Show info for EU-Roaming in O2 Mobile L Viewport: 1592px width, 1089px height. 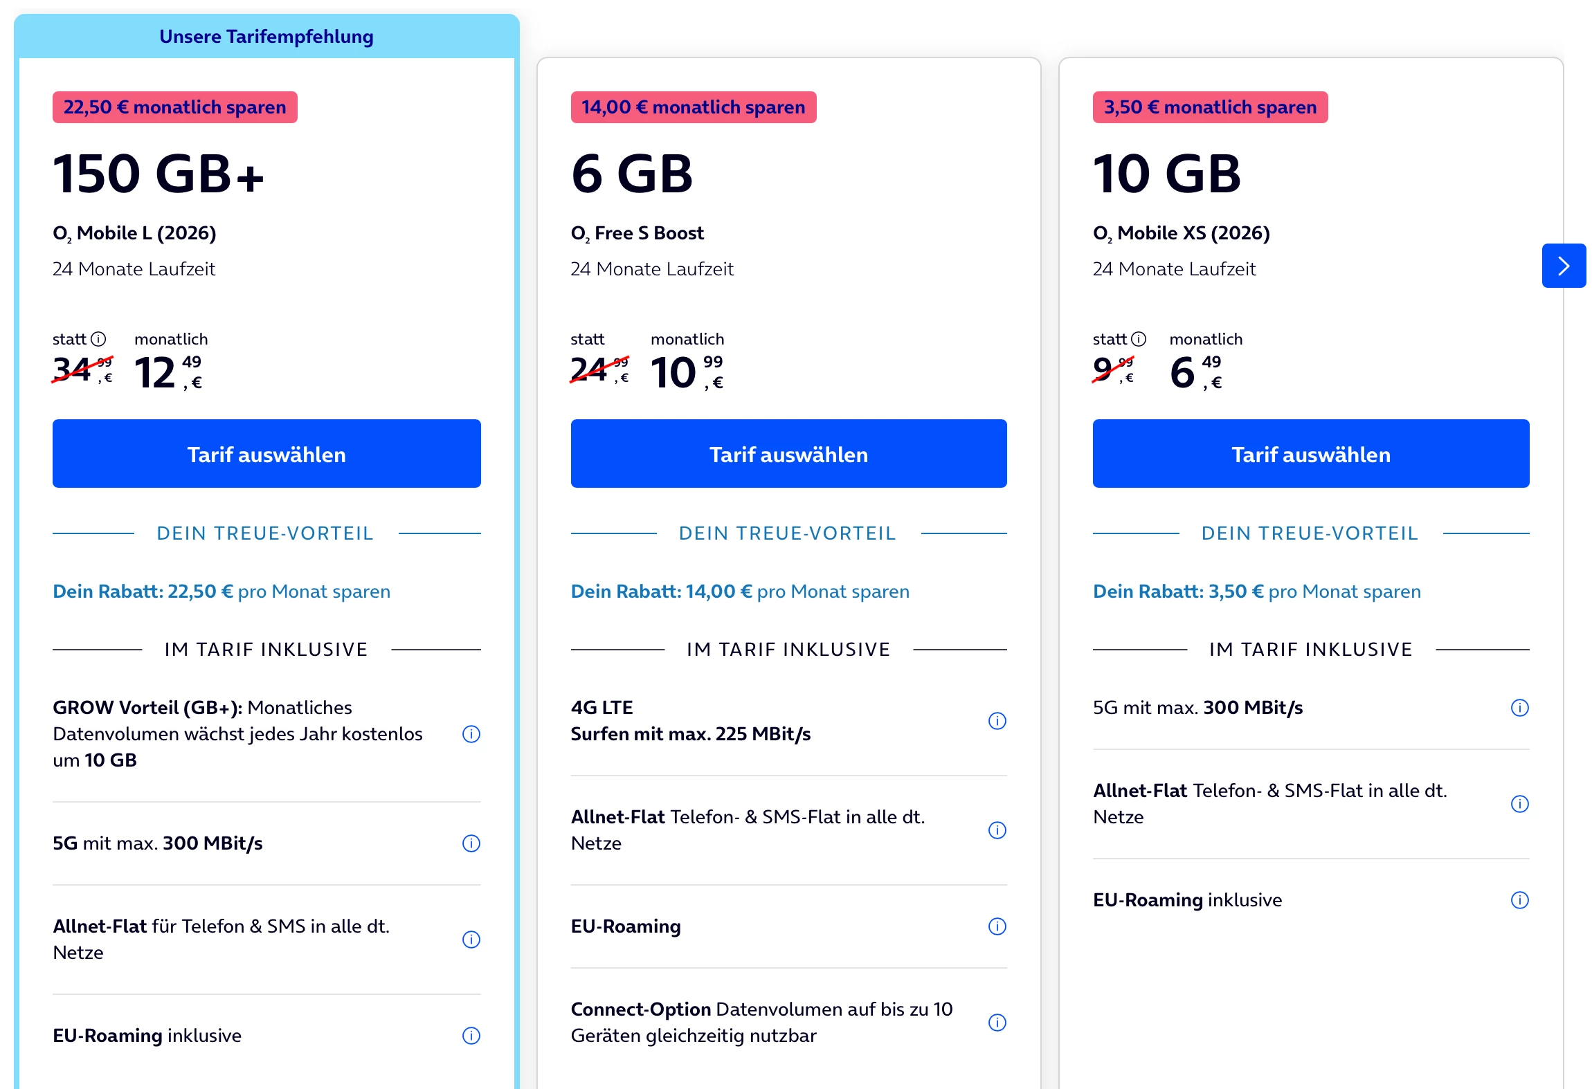point(471,1036)
